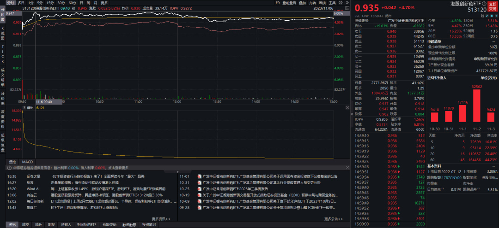Open the 深度资料 sidebar view

[x=3, y=119]
